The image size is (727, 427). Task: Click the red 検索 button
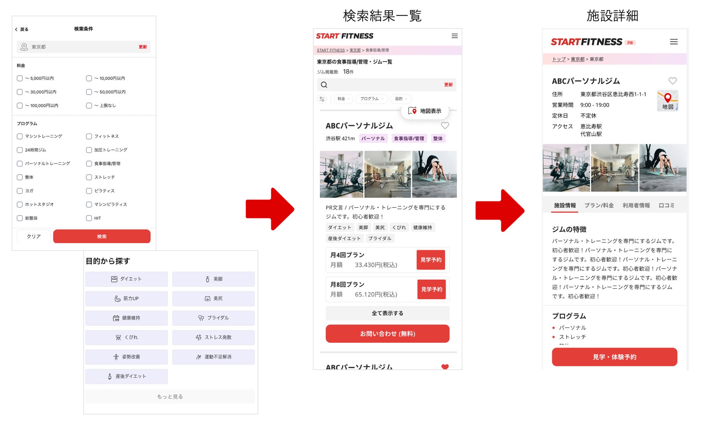[x=102, y=236]
